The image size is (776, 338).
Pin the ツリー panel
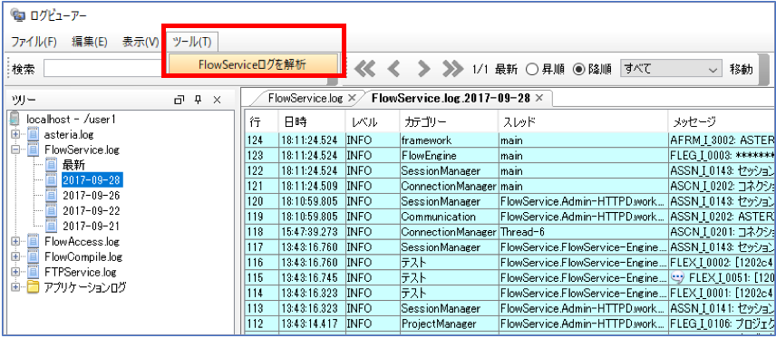[198, 100]
